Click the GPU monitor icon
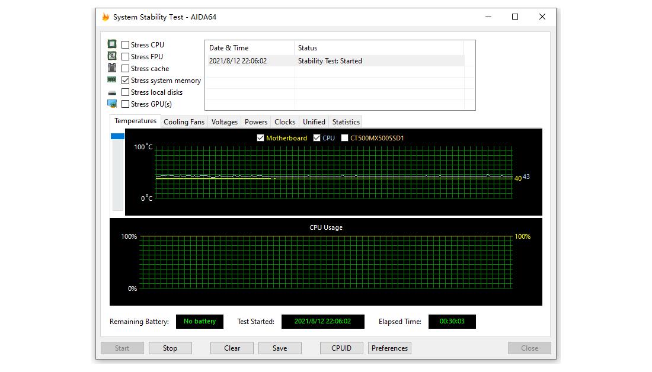Viewport: 652px width, 372px height. click(x=112, y=104)
